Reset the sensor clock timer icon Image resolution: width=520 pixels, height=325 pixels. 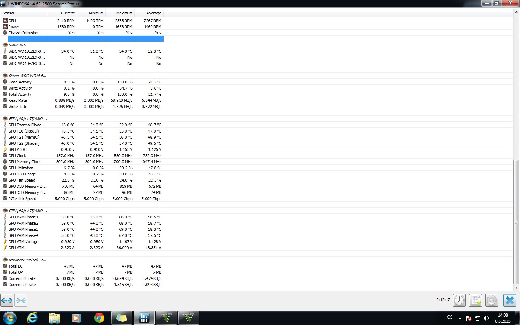point(459,300)
